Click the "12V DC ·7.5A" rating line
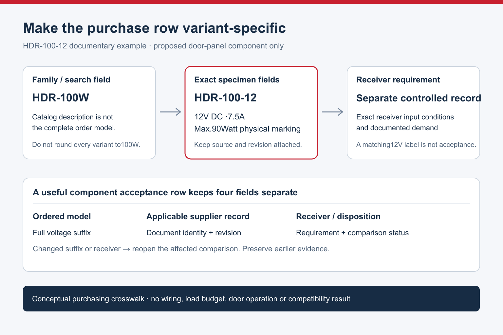Viewport: 503px width, 335px height. tap(219, 117)
